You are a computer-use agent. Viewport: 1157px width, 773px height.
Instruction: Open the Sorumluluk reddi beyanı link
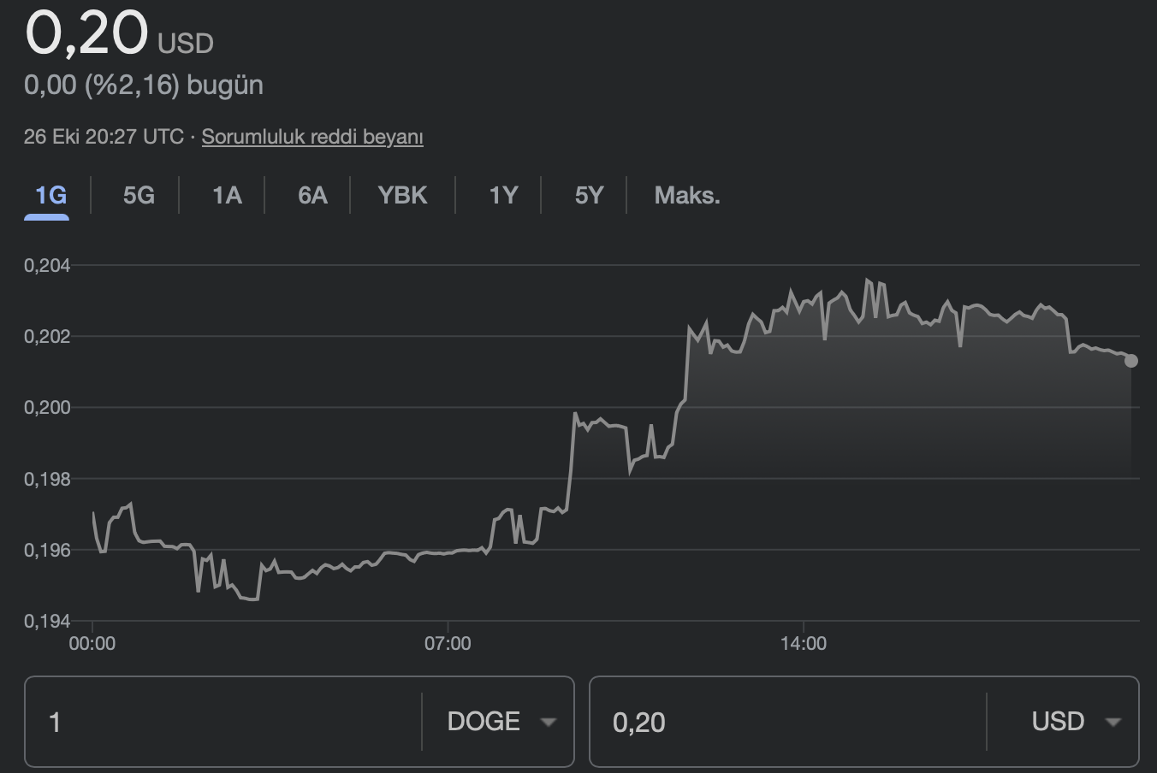pos(312,137)
